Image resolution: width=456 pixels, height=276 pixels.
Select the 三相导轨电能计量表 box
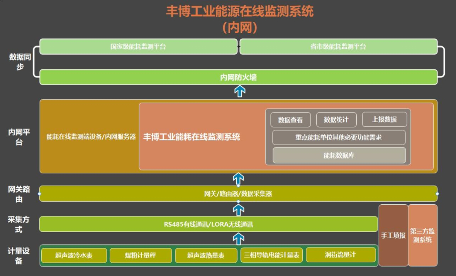coord(271,255)
